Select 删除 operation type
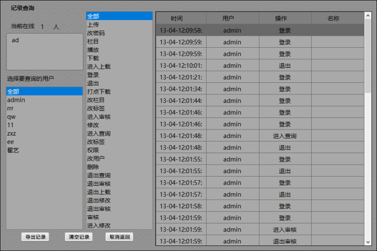 (x=93, y=167)
